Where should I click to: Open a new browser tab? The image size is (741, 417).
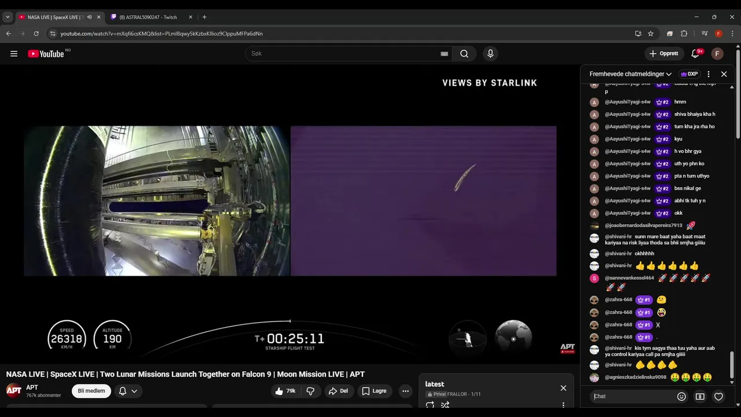click(204, 17)
